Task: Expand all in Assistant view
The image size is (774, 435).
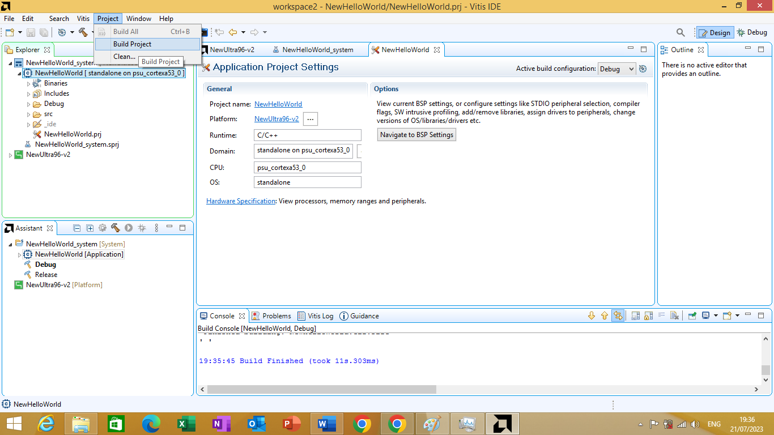Action: point(90,228)
